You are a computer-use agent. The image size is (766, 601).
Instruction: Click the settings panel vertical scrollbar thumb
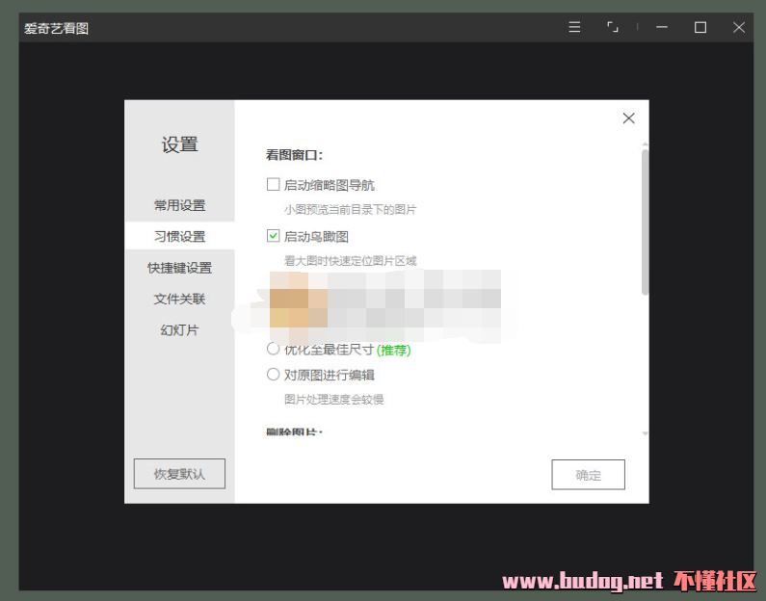click(x=645, y=222)
